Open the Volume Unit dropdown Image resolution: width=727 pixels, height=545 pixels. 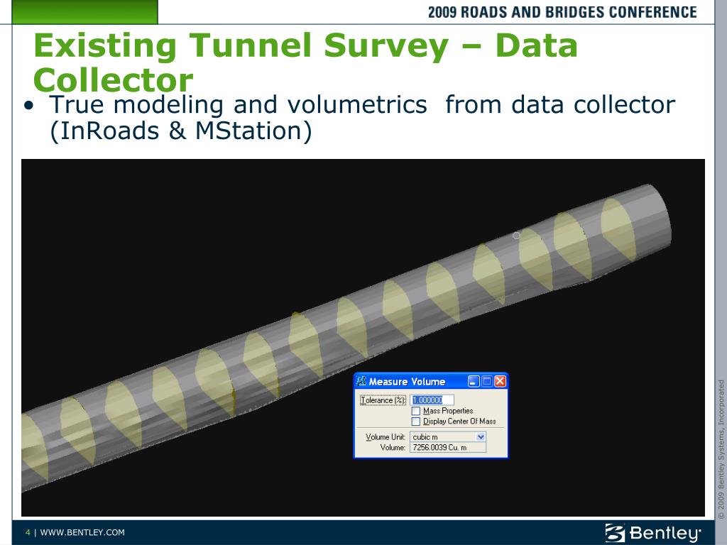pyautogui.click(x=481, y=437)
